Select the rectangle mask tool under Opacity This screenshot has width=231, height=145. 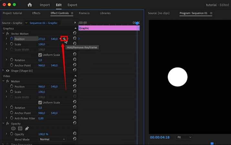click(x=20, y=129)
